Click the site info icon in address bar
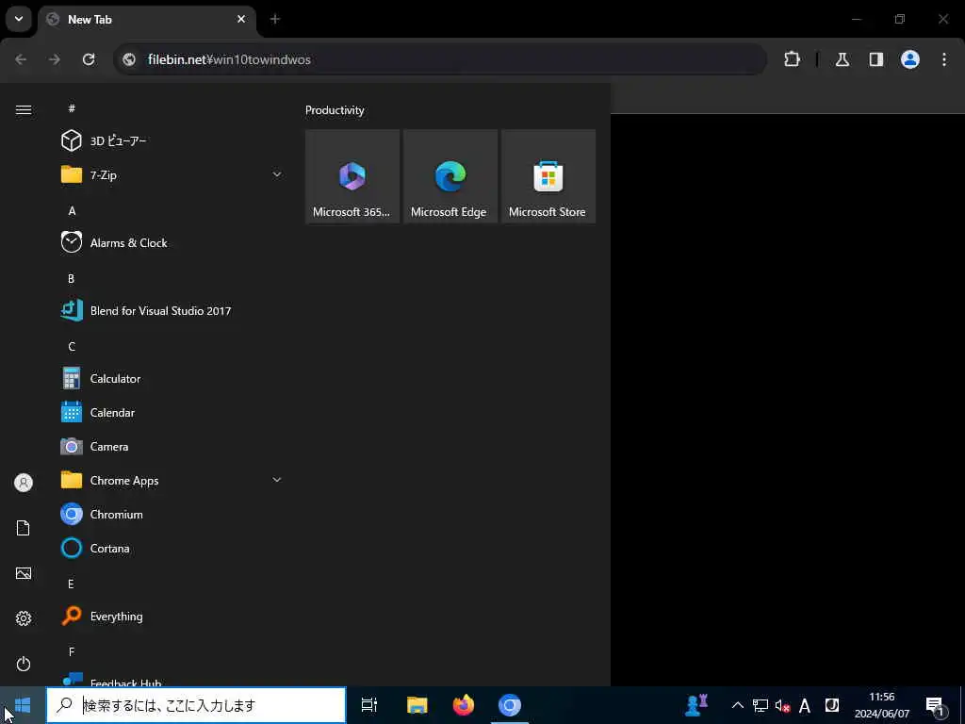 [x=129, y=59]
